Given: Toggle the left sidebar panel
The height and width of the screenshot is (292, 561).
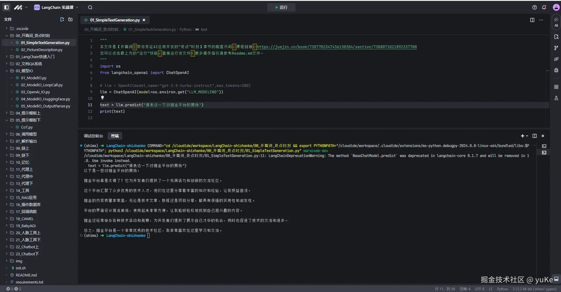Looking at the screenshot, I should coord(6,7).
